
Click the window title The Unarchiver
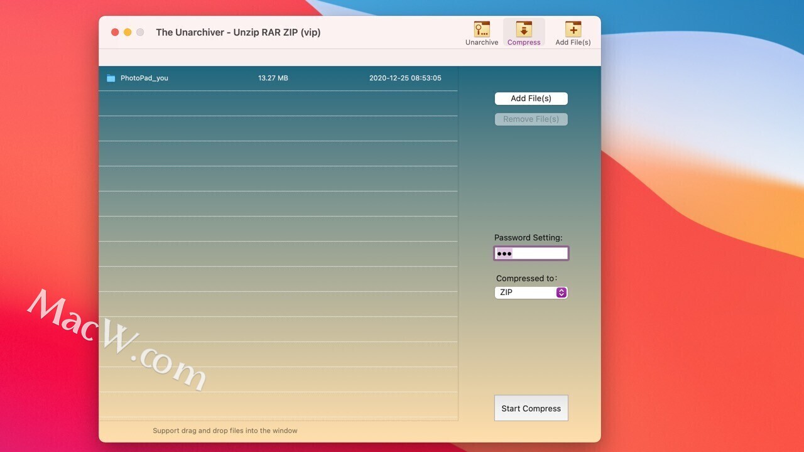click(x=238, y=32)
